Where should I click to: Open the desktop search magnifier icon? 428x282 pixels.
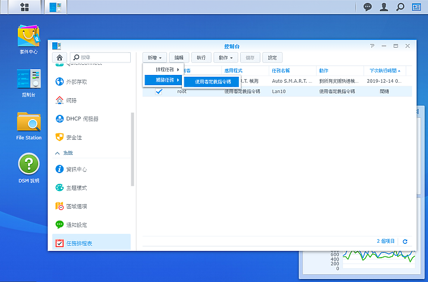click(400, 7)
